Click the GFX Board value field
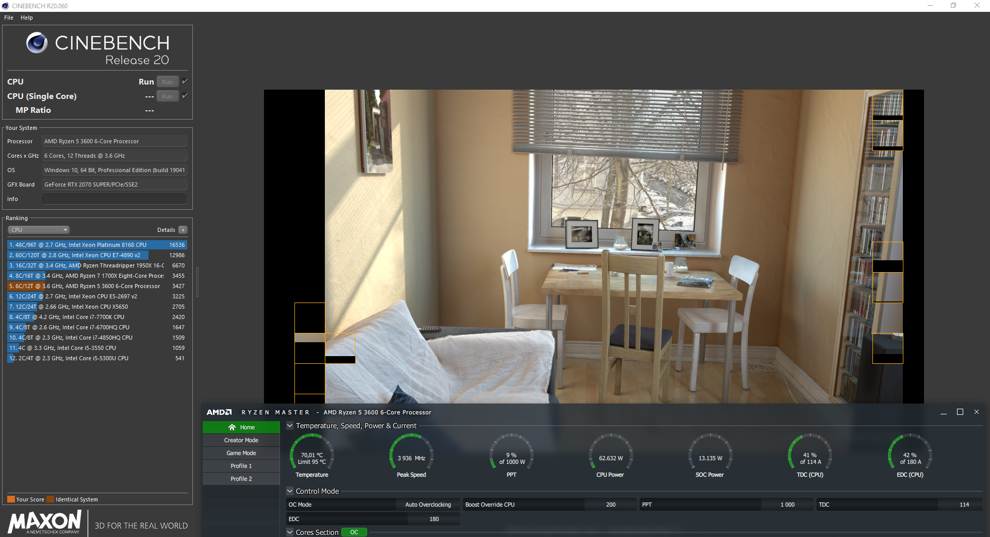The width and height of the screenshot is (990, 537). point(114,184)
